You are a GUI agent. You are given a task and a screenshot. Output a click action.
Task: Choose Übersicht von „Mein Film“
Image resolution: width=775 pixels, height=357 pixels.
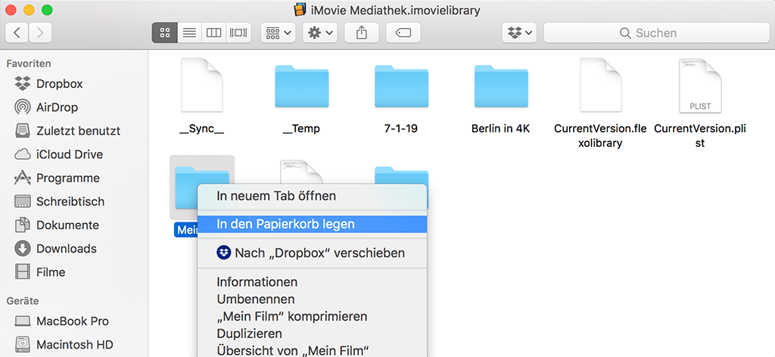312,350
